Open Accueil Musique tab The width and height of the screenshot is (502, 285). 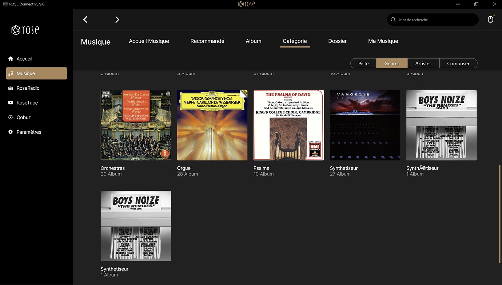(149, 41)
